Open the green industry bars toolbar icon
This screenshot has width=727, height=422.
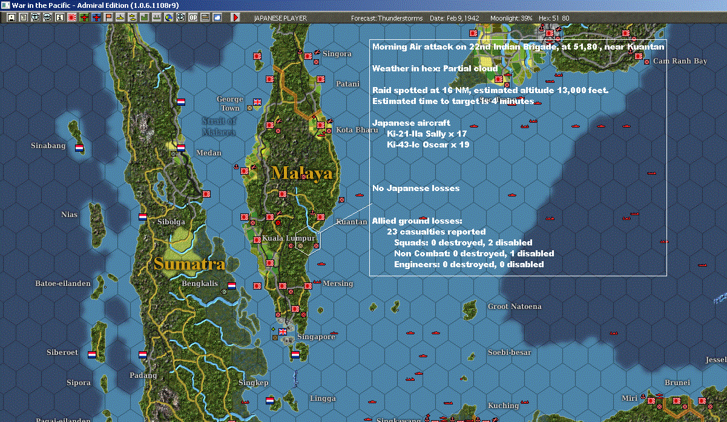(x=145, y=18)
